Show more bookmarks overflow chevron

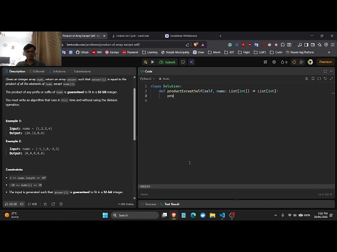coord(329,52)
